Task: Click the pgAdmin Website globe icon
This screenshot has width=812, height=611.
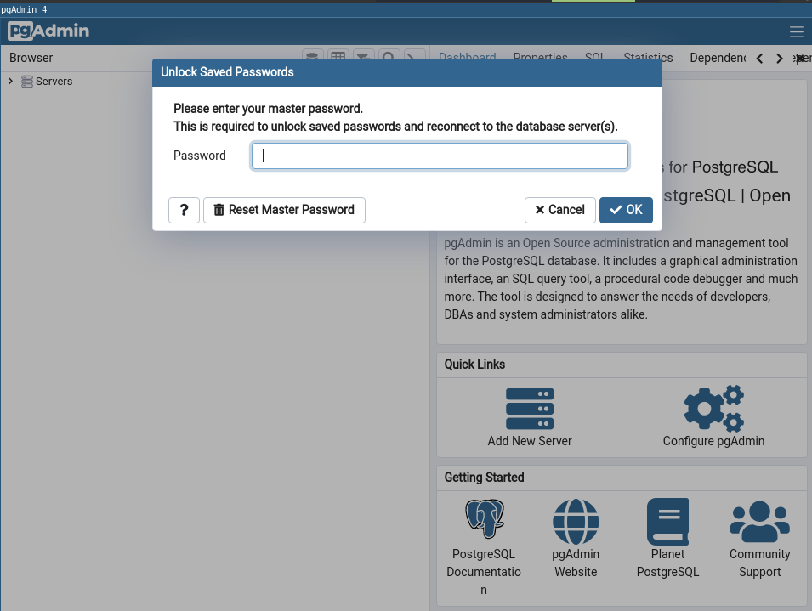Action: [x=576, y=521]
